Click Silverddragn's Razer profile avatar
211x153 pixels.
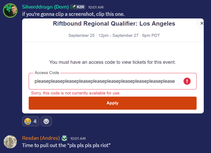[x=10, y=11]
